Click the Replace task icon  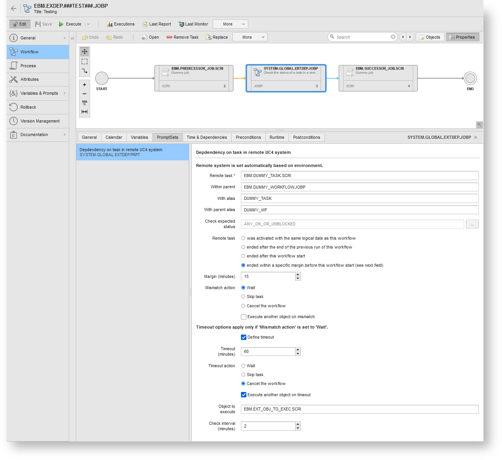(x=208, y=37)
